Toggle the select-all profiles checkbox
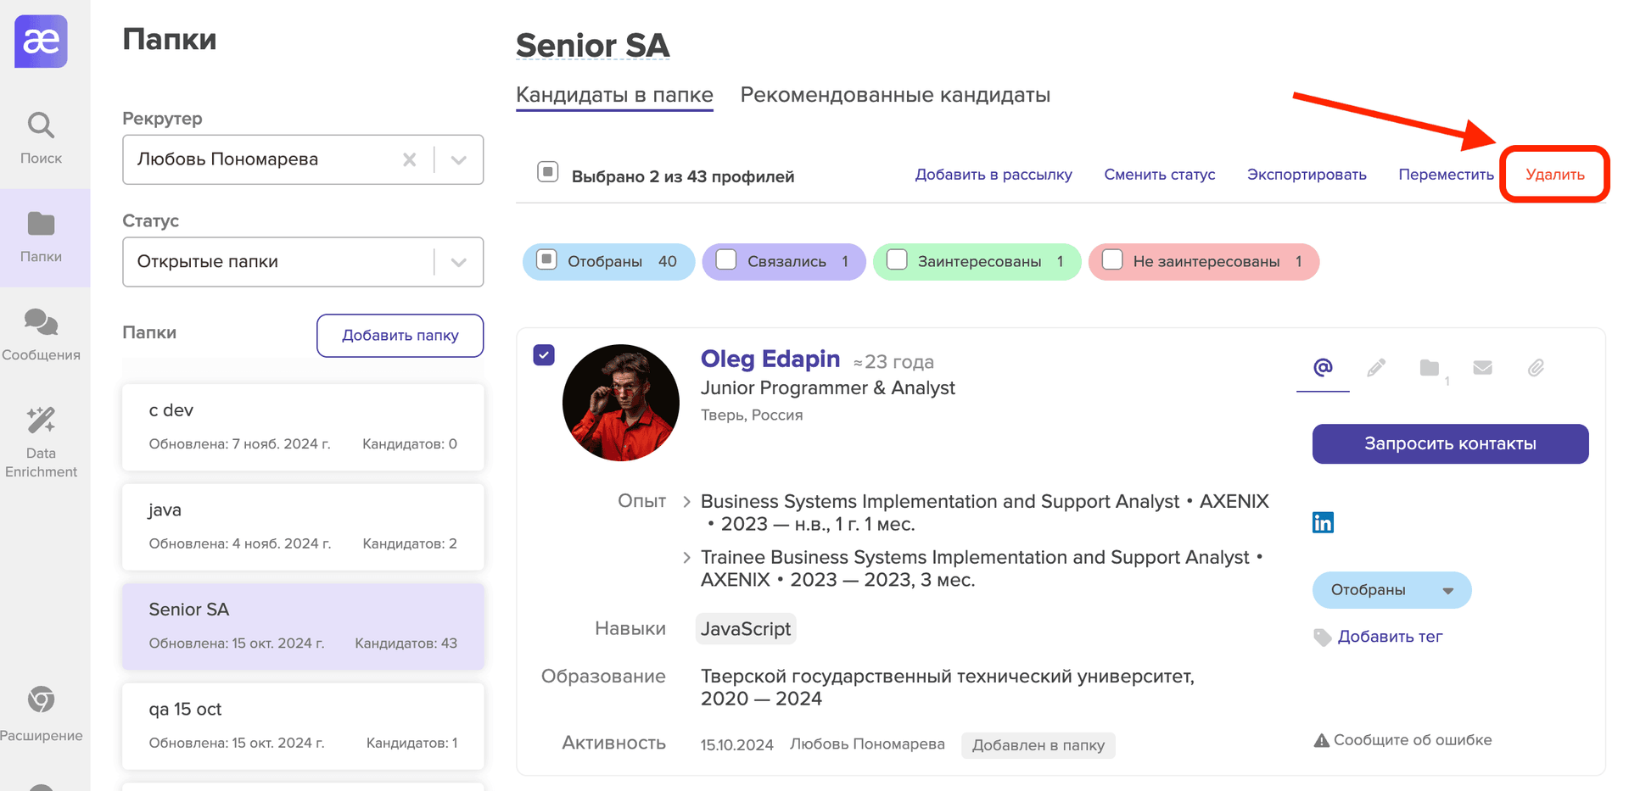Image resolution: width=1629 pixels, height=791 pixels. (x=548, y=172)
